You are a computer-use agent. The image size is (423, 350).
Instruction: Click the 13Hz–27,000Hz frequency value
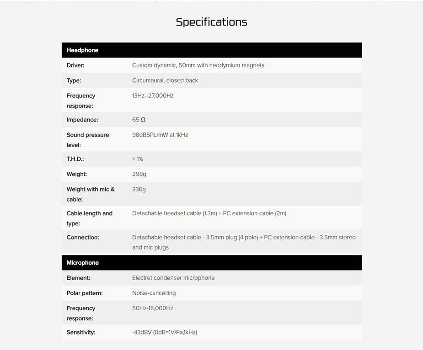[153, 95]
